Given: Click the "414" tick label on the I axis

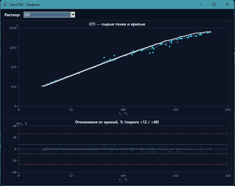Looking at the screenshot, I should coord(14,87).
